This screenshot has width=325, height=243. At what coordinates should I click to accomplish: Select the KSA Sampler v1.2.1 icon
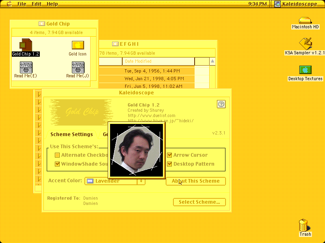click(x=305, y=43)
